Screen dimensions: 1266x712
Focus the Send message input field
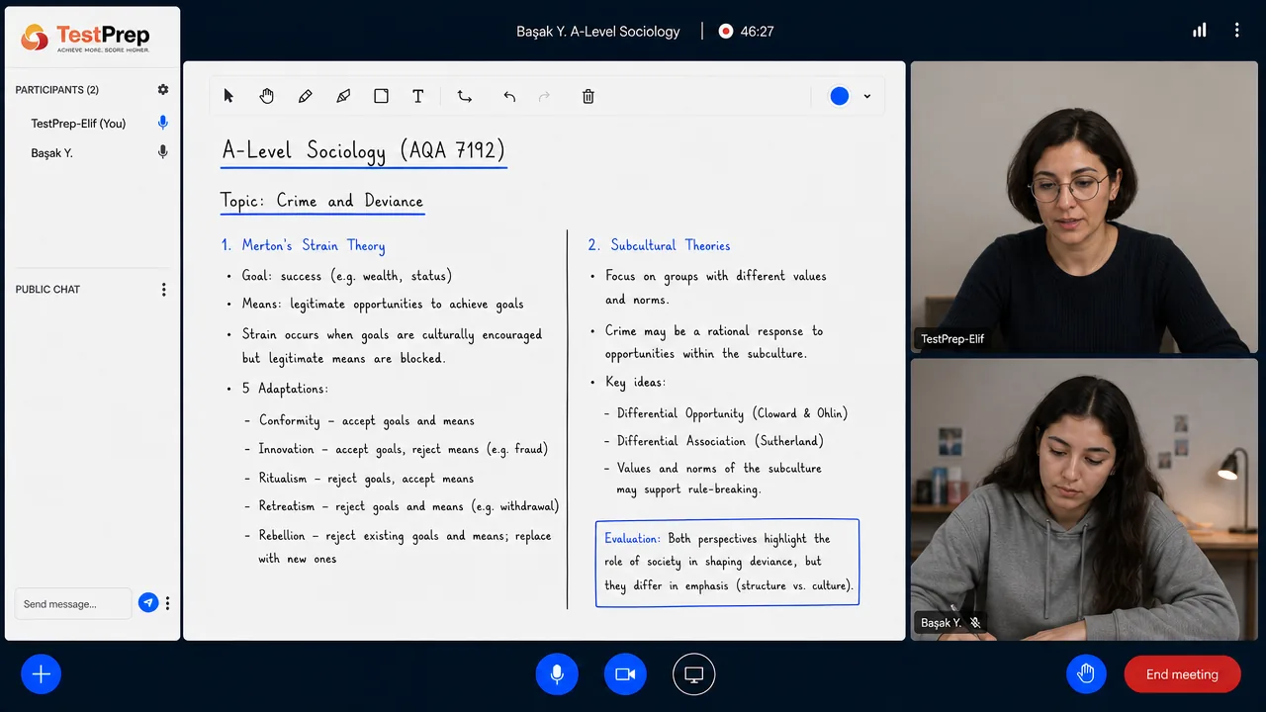click(x=73, y=603)
